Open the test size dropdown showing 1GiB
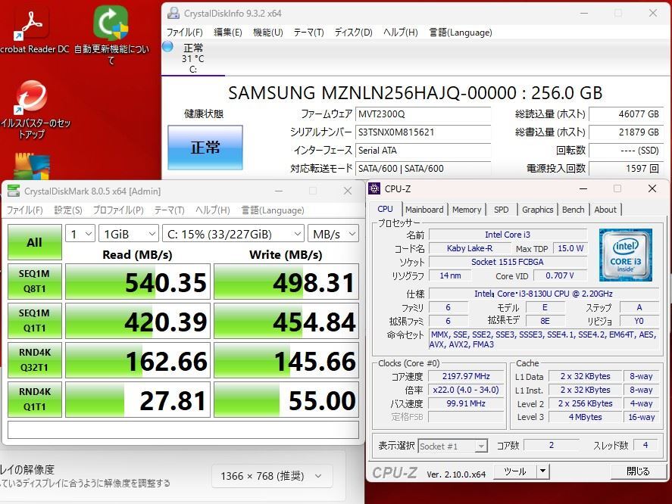This screenshot has width=672, height=504. tap(128, 234)
